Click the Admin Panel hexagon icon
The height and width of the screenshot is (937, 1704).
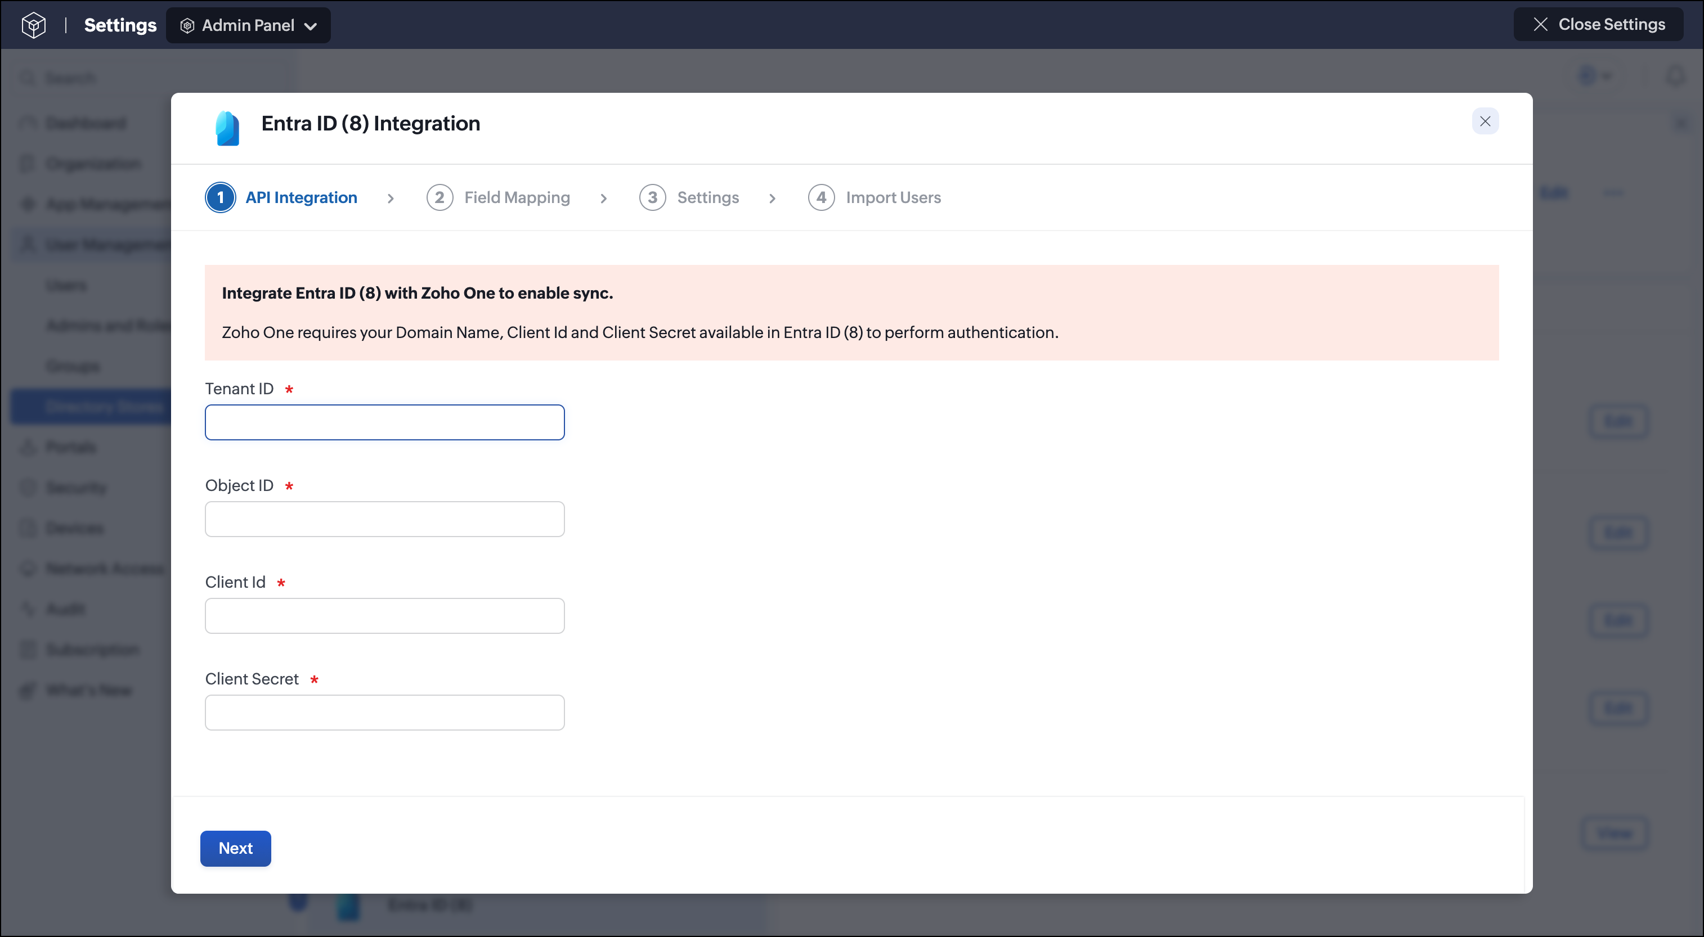pos(187,26)
